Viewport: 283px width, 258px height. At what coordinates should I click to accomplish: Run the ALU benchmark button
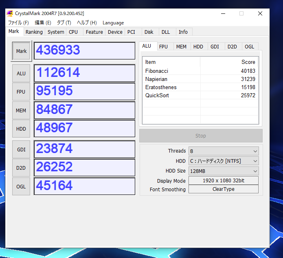[21, 73]
